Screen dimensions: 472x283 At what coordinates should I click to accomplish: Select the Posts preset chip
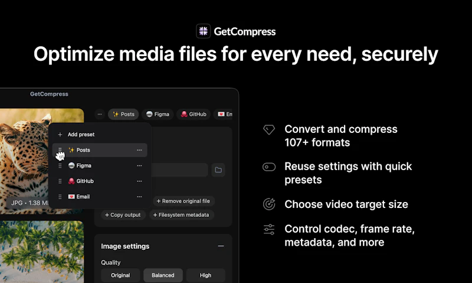[123, 114]
